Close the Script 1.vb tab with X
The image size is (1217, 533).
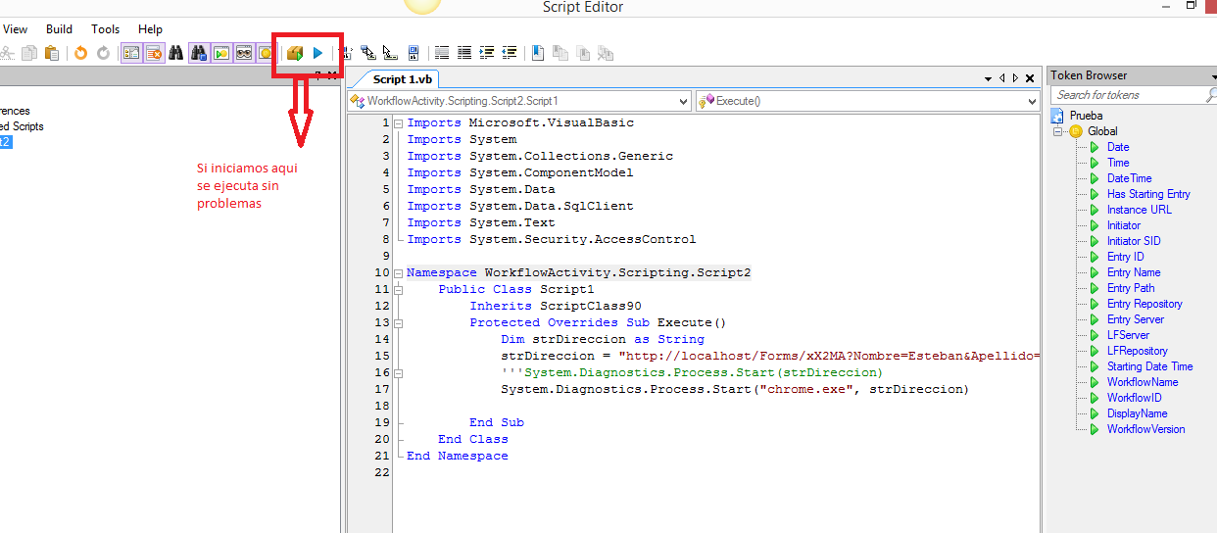point(1028,78)
